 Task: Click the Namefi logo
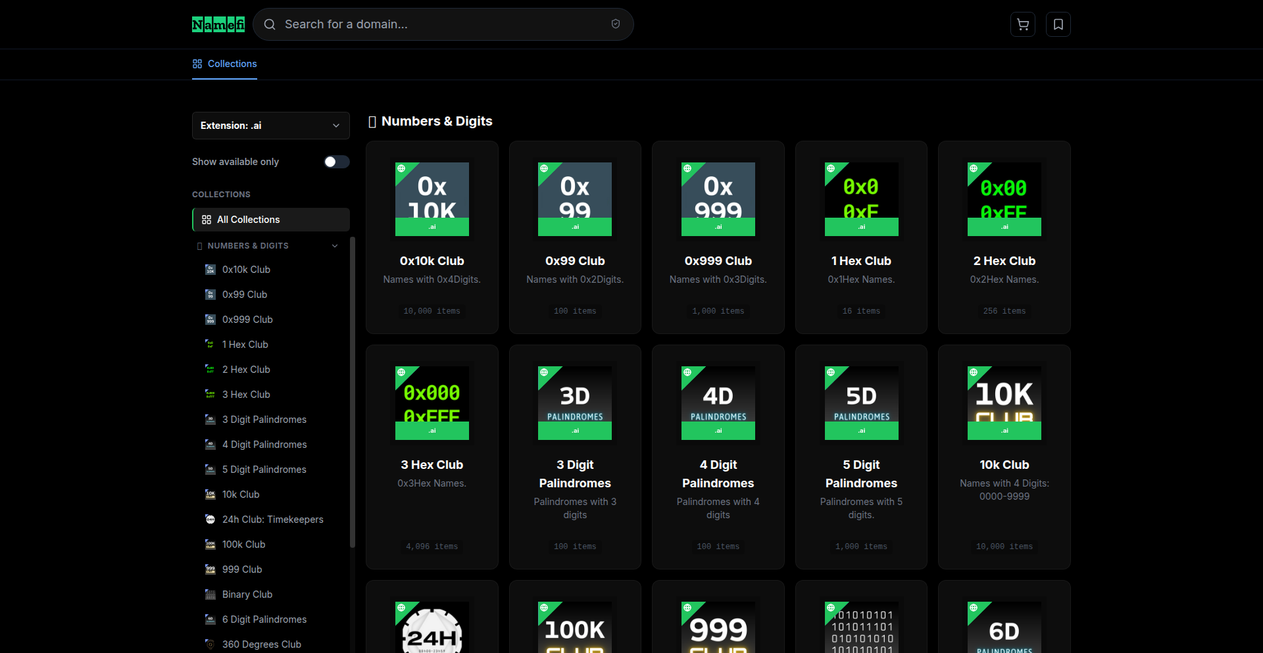pyautogui.click(x=218, y=24)
